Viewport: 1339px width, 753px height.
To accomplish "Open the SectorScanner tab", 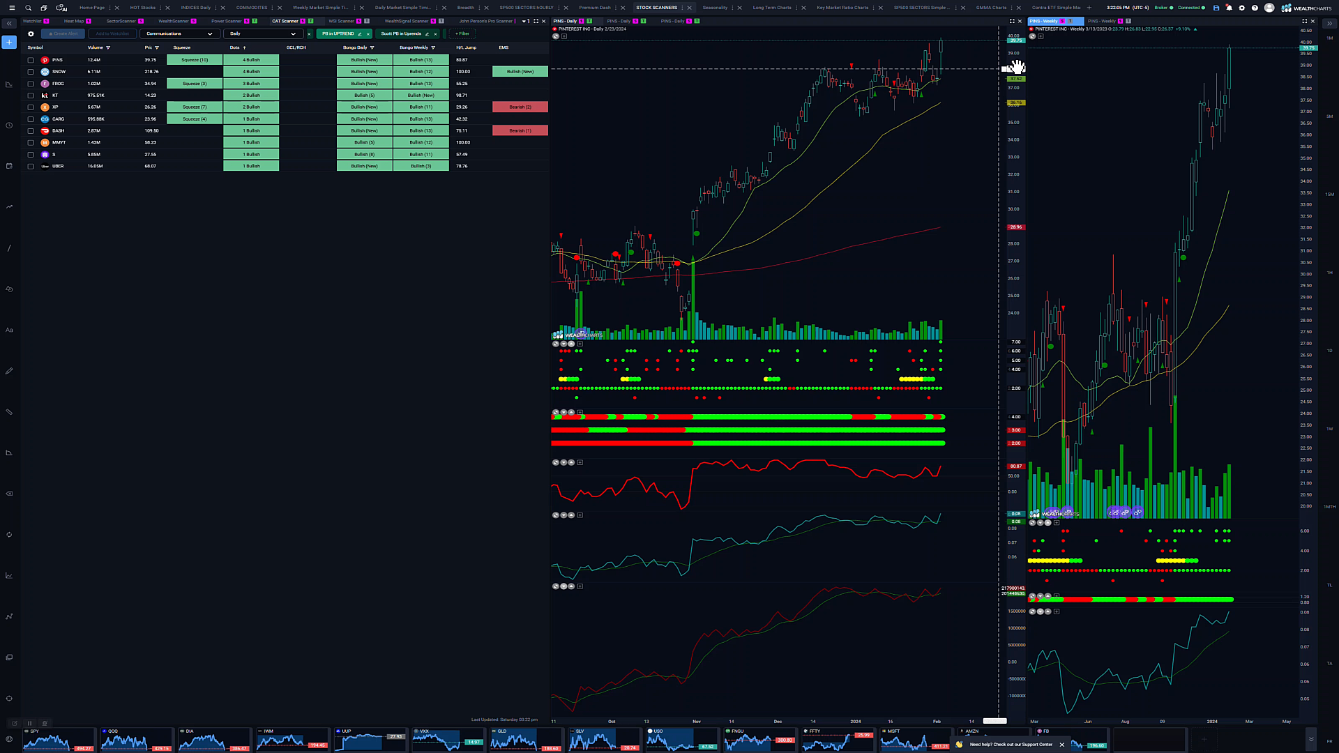I will click(121, 21).
